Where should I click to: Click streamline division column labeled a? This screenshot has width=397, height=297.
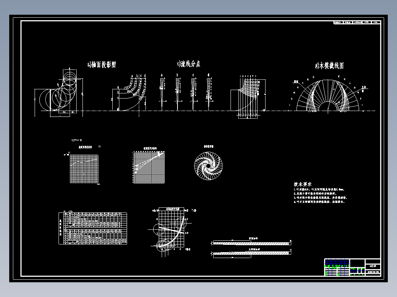tap(162, 93)
